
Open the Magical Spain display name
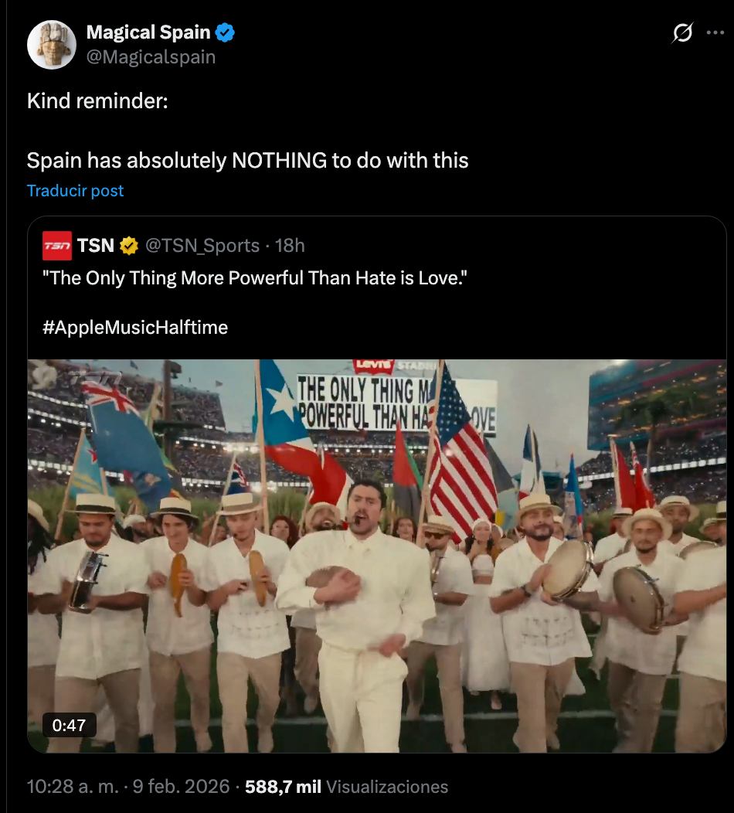click(148, 32)
